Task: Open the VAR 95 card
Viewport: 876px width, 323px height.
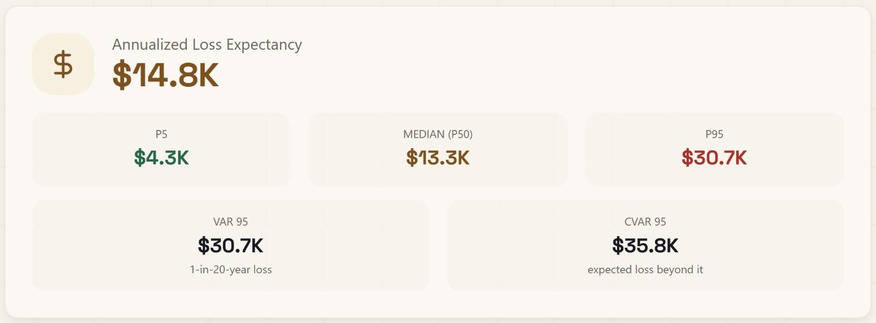Action: [231, 245]
